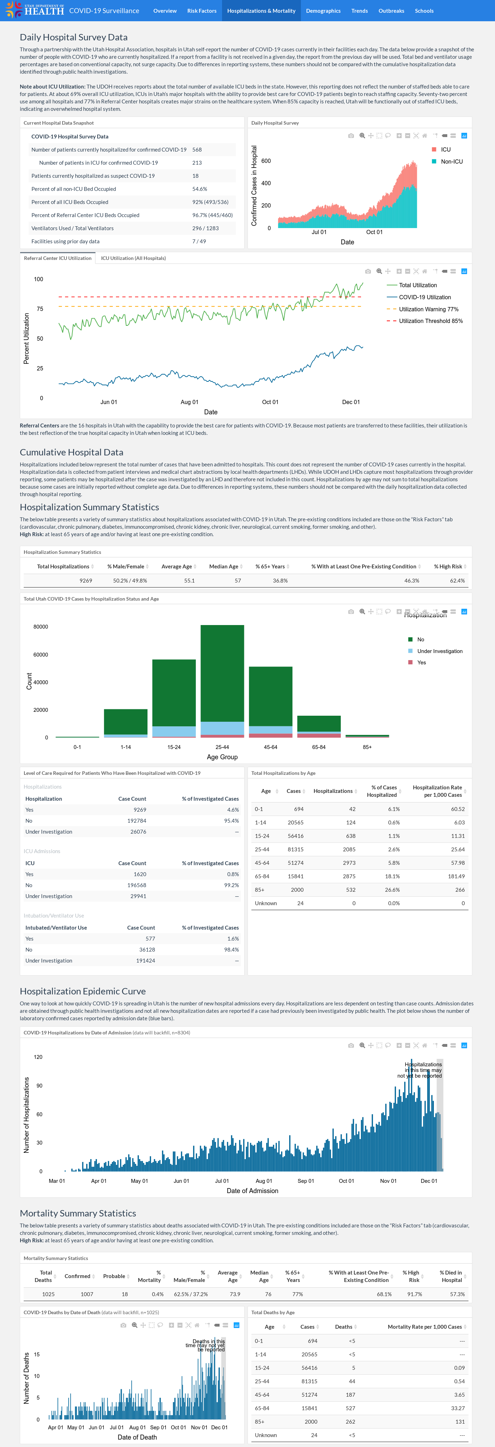Click Utah Department of Health logo
Viewport: 495px width, 1447px height.
[x=35, y=10]
